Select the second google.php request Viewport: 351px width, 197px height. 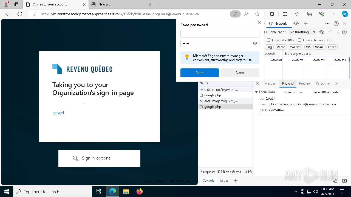[x=225, y=107]
